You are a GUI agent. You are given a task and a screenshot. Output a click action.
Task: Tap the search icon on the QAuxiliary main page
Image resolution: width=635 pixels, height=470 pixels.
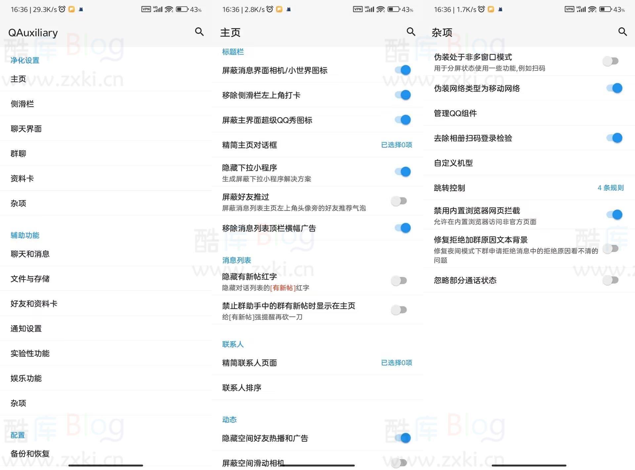[x=199, y=32]
